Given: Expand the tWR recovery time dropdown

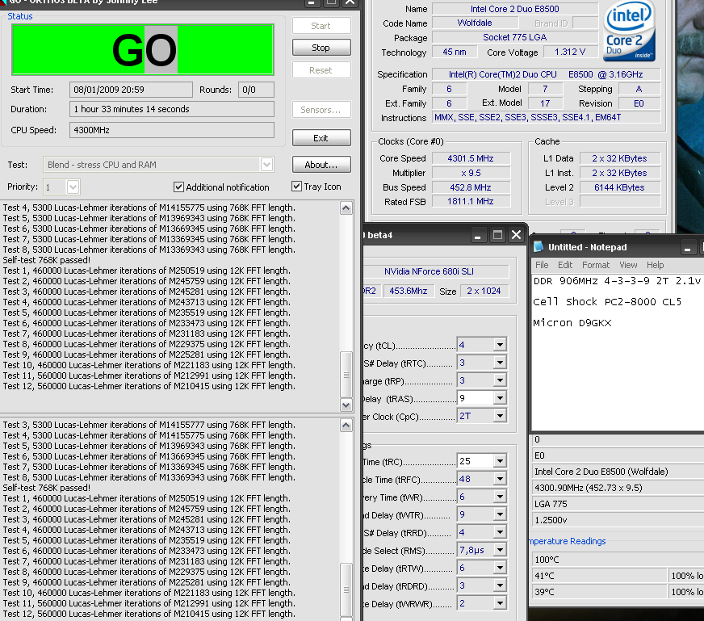Looking at the screenshot, I should (500, 497).
